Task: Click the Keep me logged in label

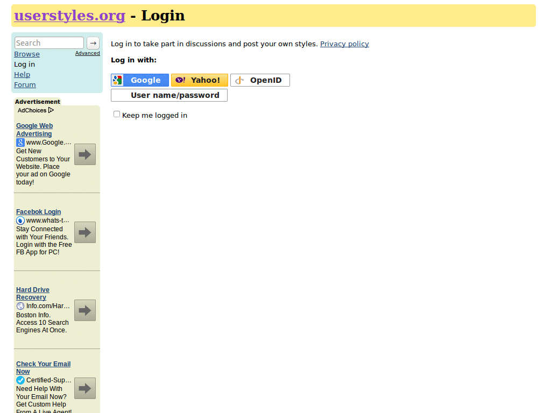Action: (154, 115)
